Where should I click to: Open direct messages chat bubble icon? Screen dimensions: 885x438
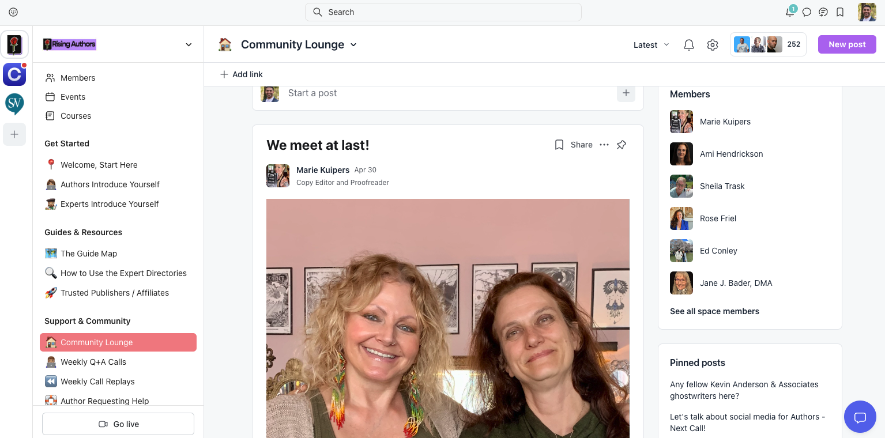point(807,12)
